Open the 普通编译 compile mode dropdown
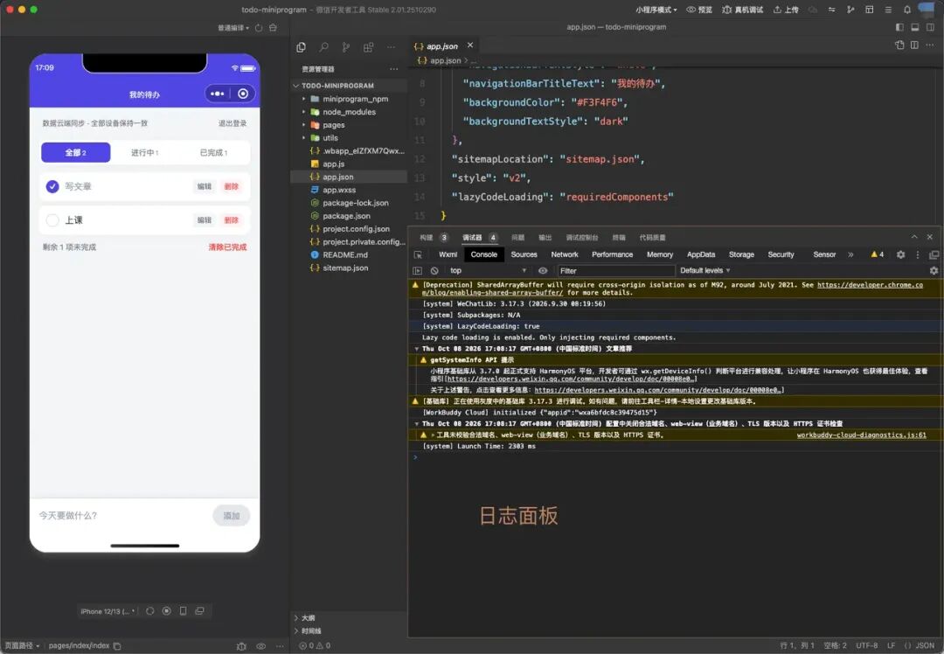Screen dimensions: 944x654 pyautogui.click(x=233, y=28)
